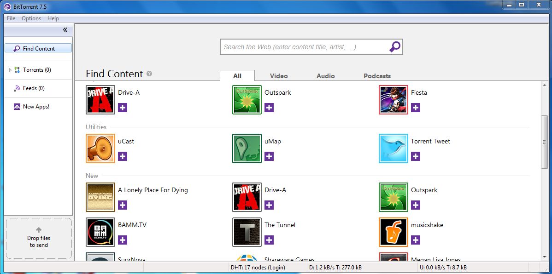552x274 pixels.
Task: Click the Outspark icon in the top row
Action: coord(247,100)
